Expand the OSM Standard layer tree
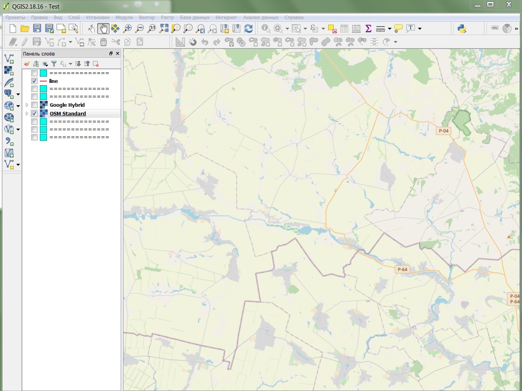Screen dimensions: 522x391 [27, 113]
